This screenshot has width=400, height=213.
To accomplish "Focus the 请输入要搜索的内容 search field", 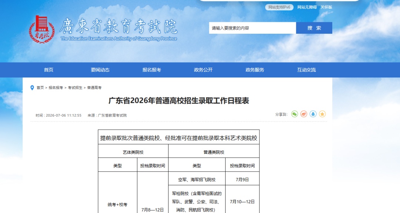I will pos(253,28).
